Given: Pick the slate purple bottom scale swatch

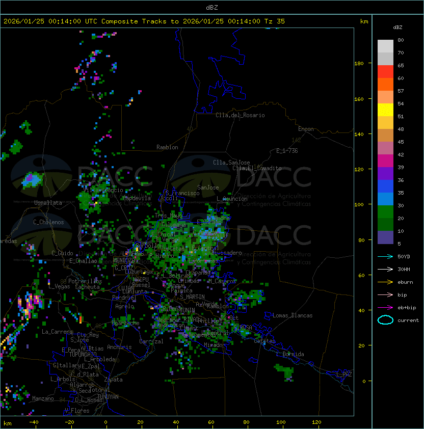Looking at the screenshot, I should [x=385, y=237].
